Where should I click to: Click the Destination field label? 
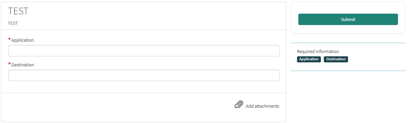(x=22, y=65)
